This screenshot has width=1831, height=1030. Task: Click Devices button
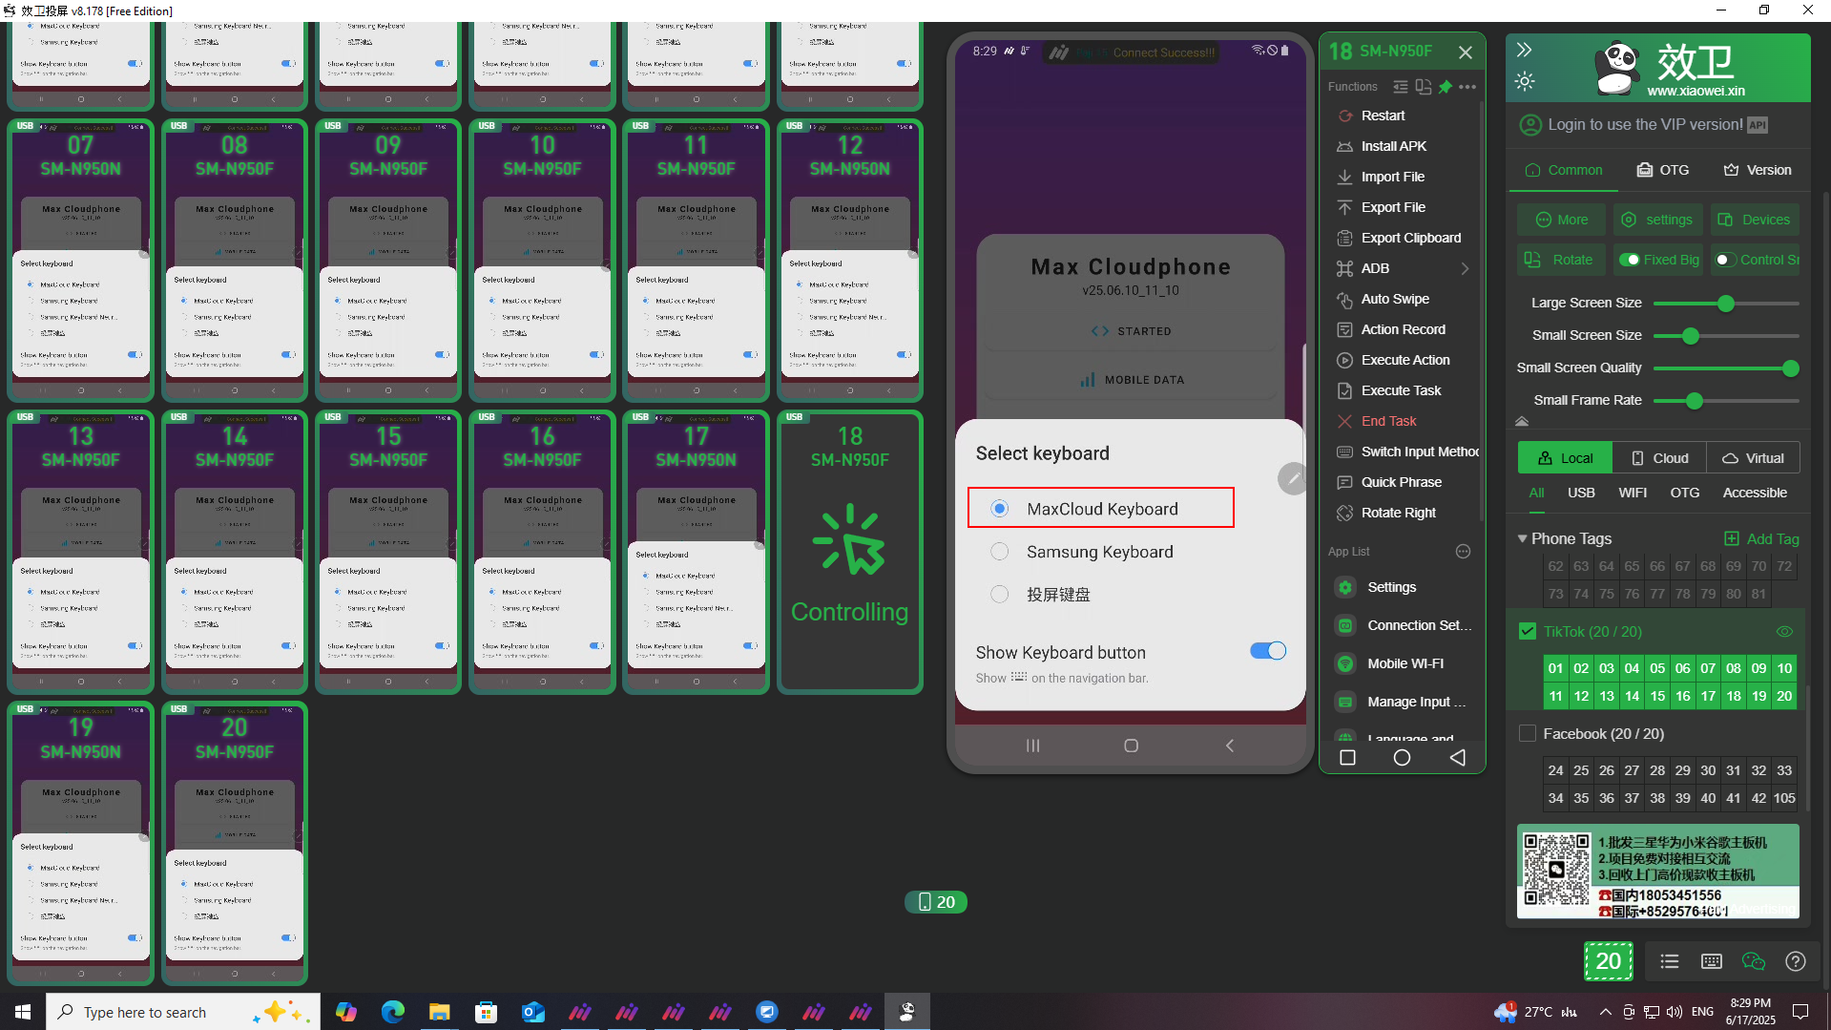point(1755,220)
